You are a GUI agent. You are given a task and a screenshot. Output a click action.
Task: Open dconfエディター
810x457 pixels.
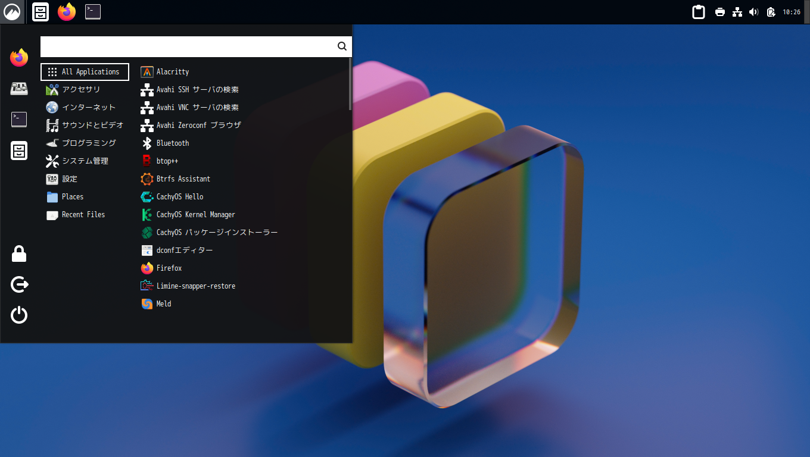click(x=241, y=251)
